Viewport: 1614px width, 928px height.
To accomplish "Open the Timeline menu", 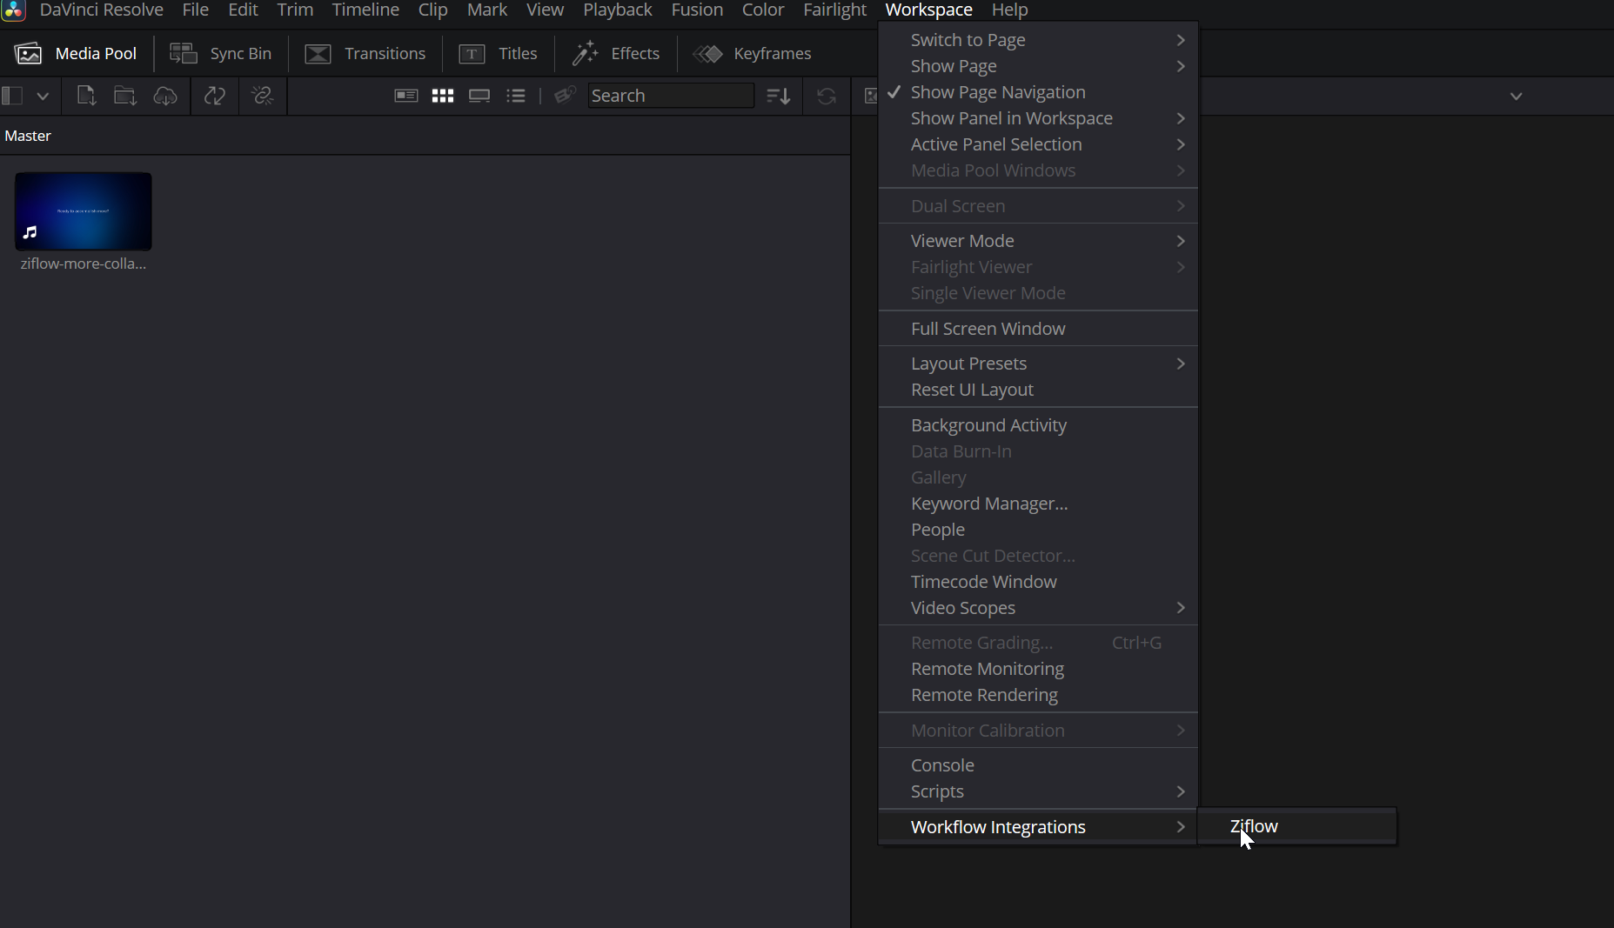I will [365, 10].
